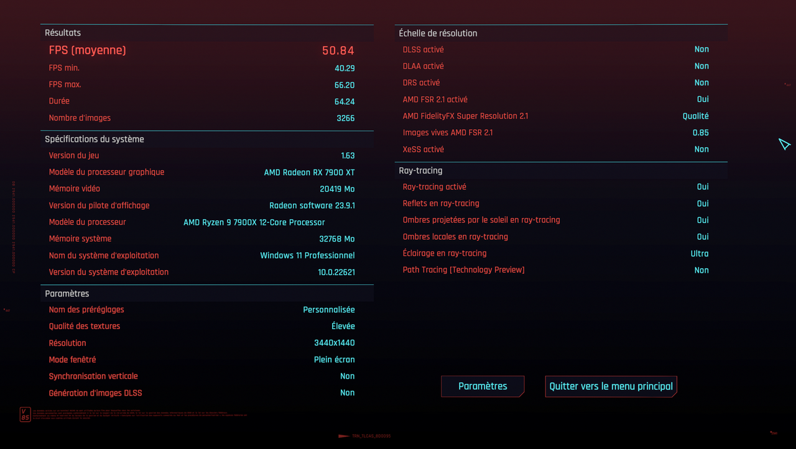This screenshot has width=796, height=449.
Task: Click the XeSS activé value Non
Action: (701, 149)
